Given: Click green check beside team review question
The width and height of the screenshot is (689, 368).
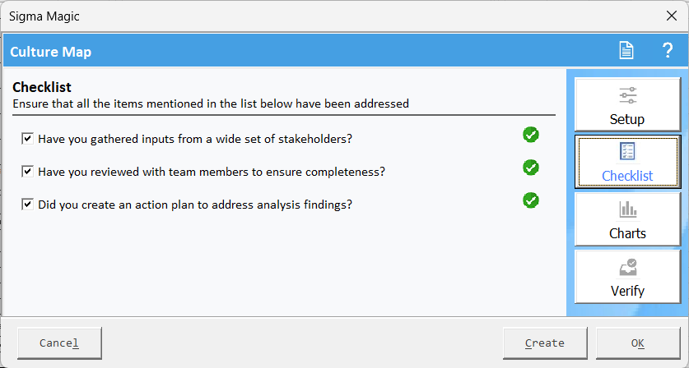Looking at the screenshot, I should 531,168.
